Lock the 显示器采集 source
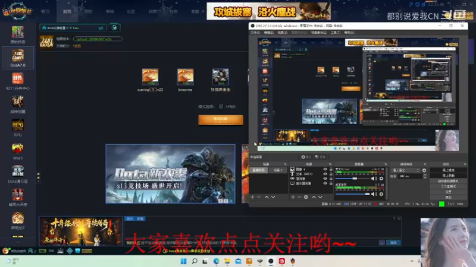The image size is (476, 267). click(x=331, y=183)
